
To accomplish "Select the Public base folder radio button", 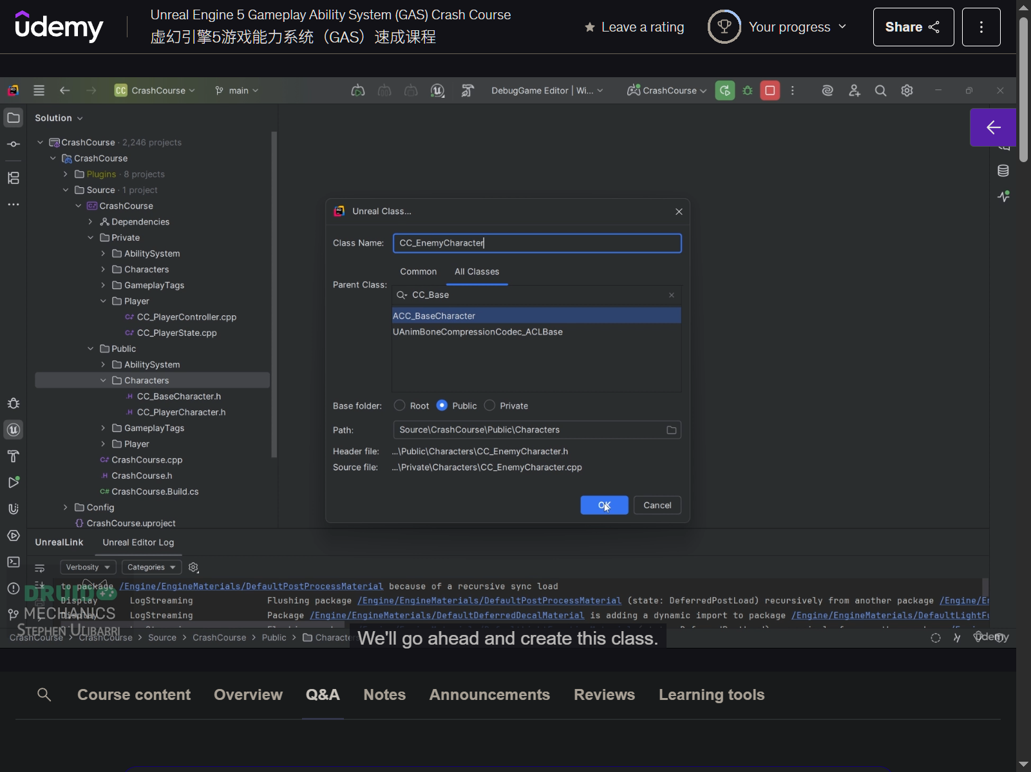I will click(442, 405).
